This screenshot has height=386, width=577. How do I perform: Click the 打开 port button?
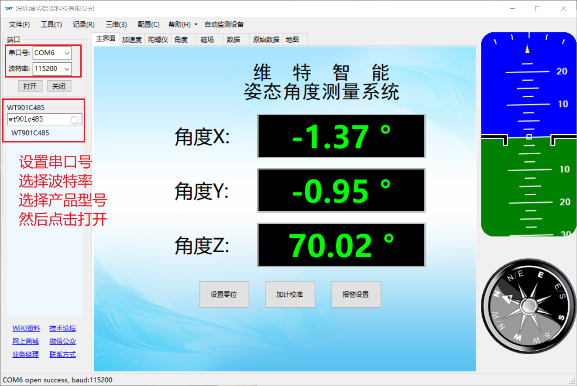click(30, 86)
